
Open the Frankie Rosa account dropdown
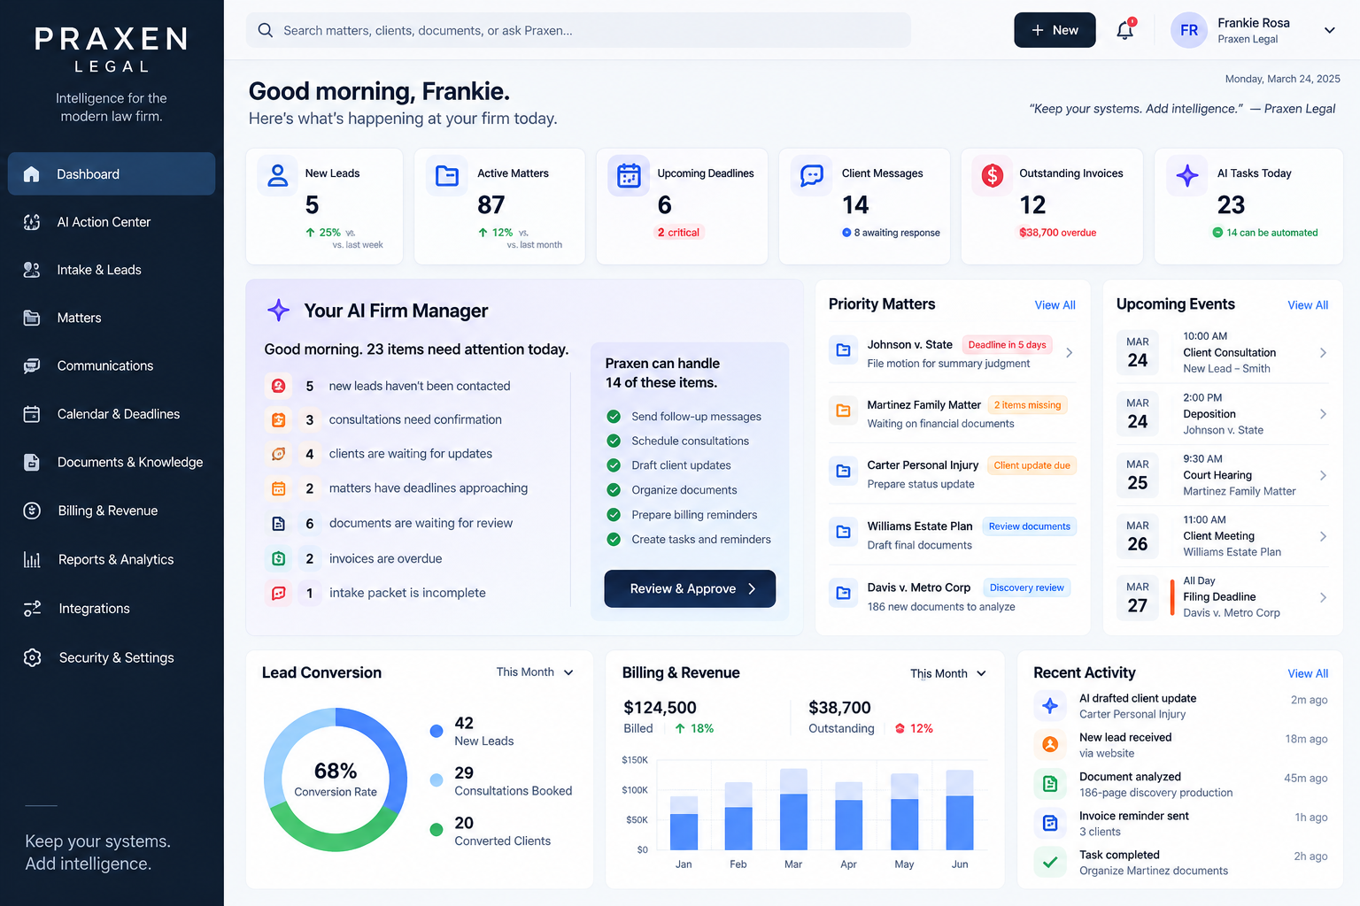(1329, 30)
